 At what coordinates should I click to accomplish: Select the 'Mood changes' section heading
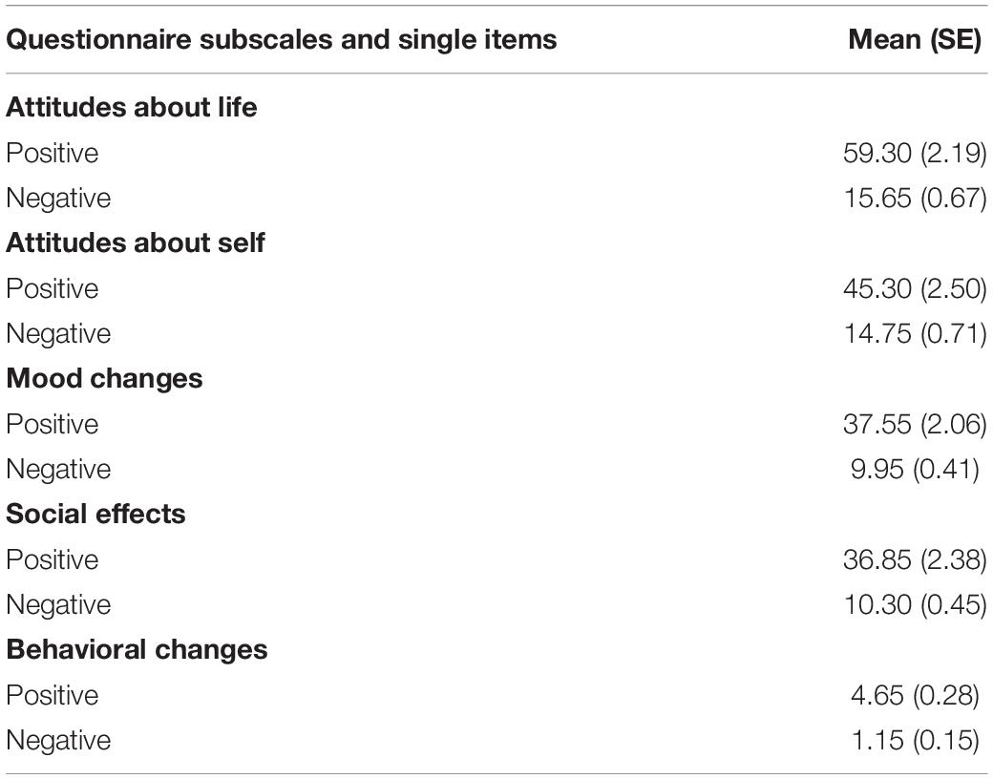[x=104, y=378]
